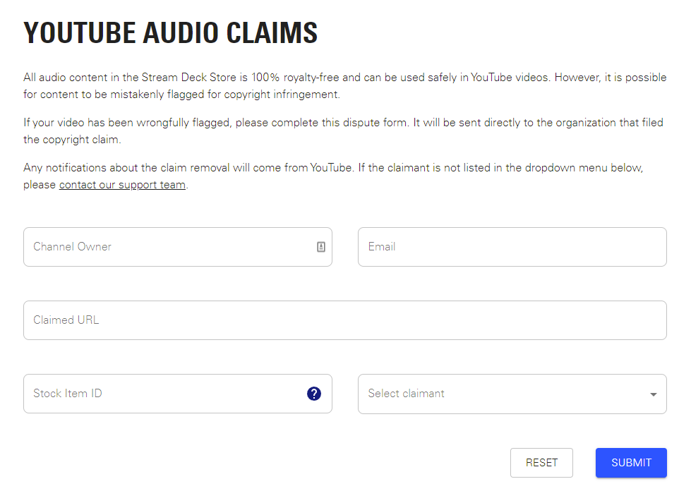Click the "the copyright claim" text
This screenshot has width=691, height=503.
pyautogui.click(x=72, y=140)
